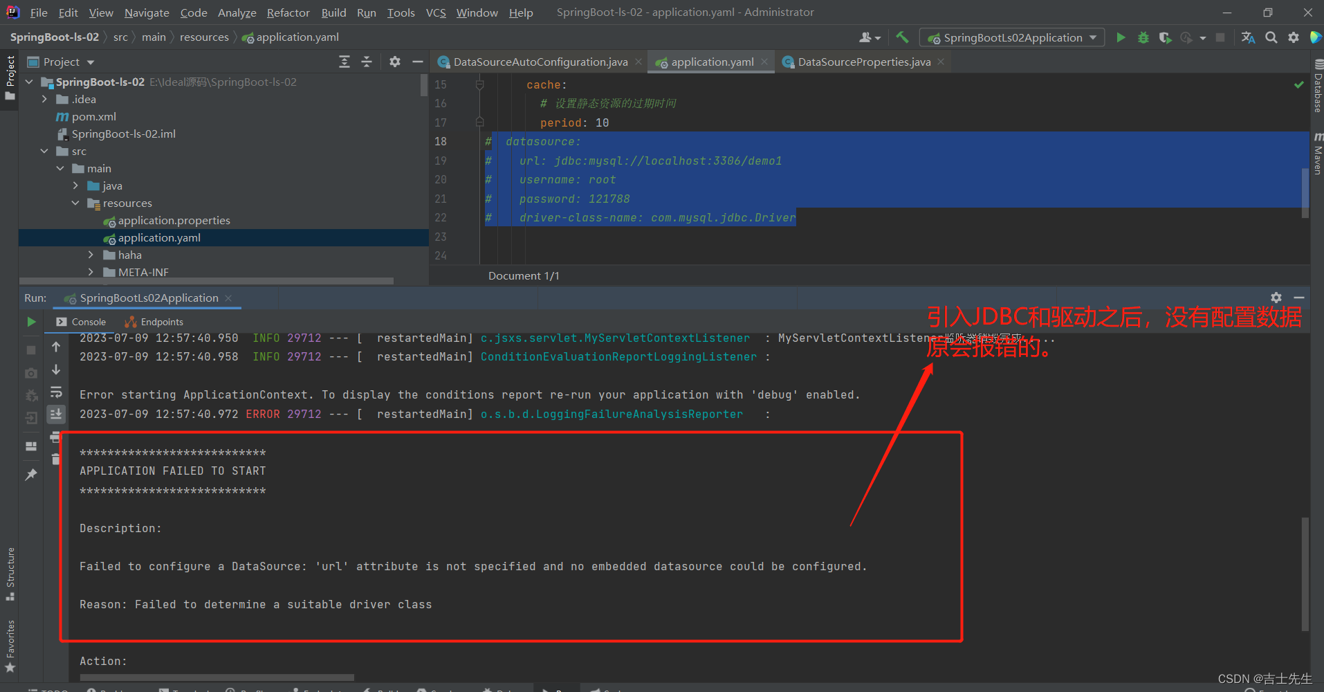The image size is (1324, 692).
Task: Click ConditionEvaluationReportLoggingListener link
Action: tap(618, 356)
